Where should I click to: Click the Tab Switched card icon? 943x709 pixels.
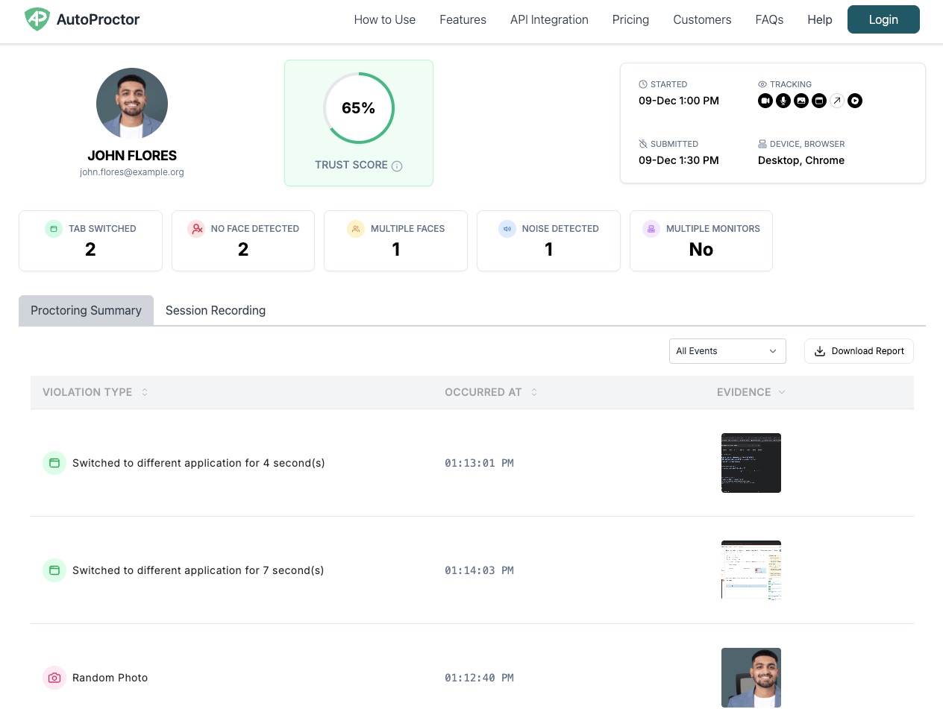point(54,229)
